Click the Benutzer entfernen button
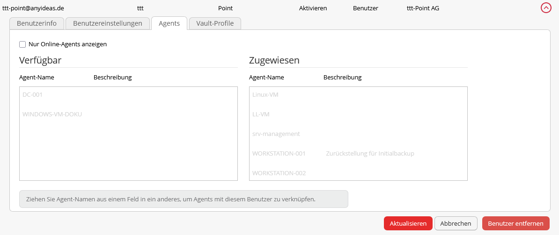559x235 pixels. (x=515, y=223)
